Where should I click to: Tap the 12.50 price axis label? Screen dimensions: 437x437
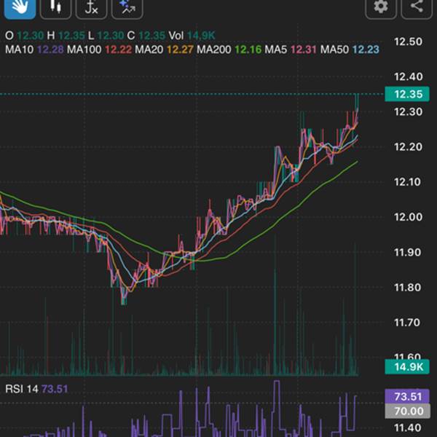pyautogui.click(x=408, y=42)
